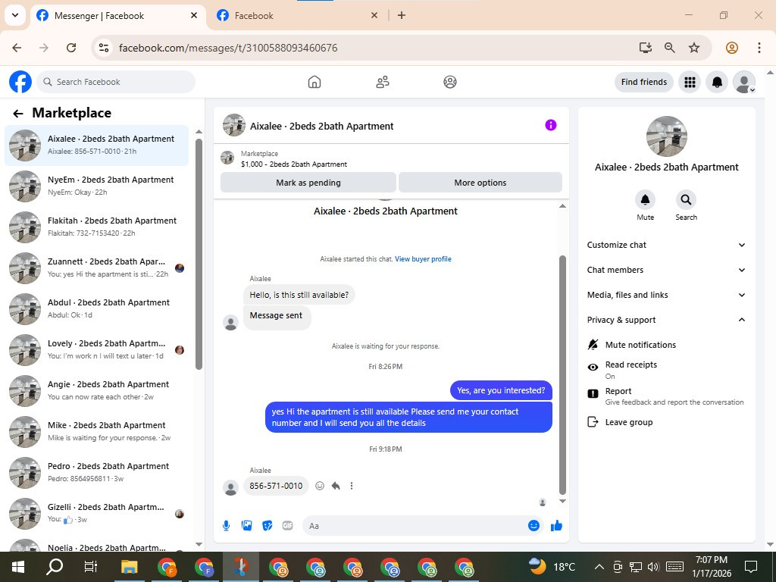Reload the browser page
776x582 pixels.
[x=71, y=48]
